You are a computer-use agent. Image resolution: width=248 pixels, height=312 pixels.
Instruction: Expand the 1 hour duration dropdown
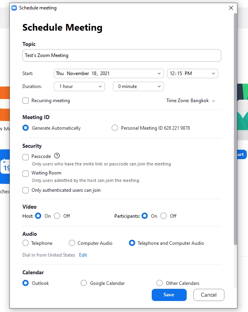pyautogui.click(x=79, y=86)
